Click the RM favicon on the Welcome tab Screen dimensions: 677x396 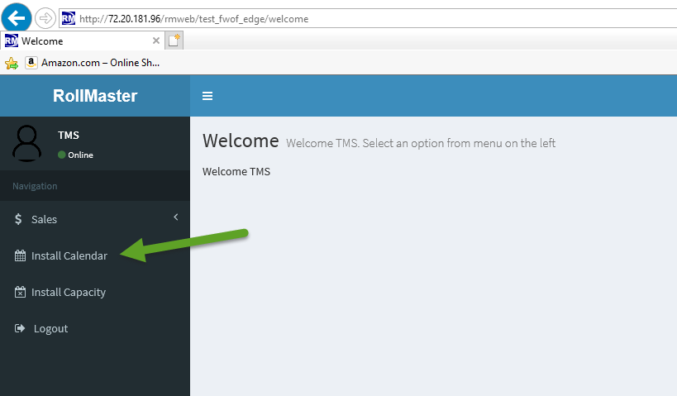(x=12, y=41)
